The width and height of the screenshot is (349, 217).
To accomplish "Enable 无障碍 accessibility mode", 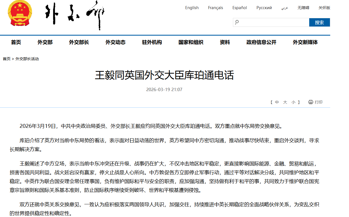I will click(303, 8).
